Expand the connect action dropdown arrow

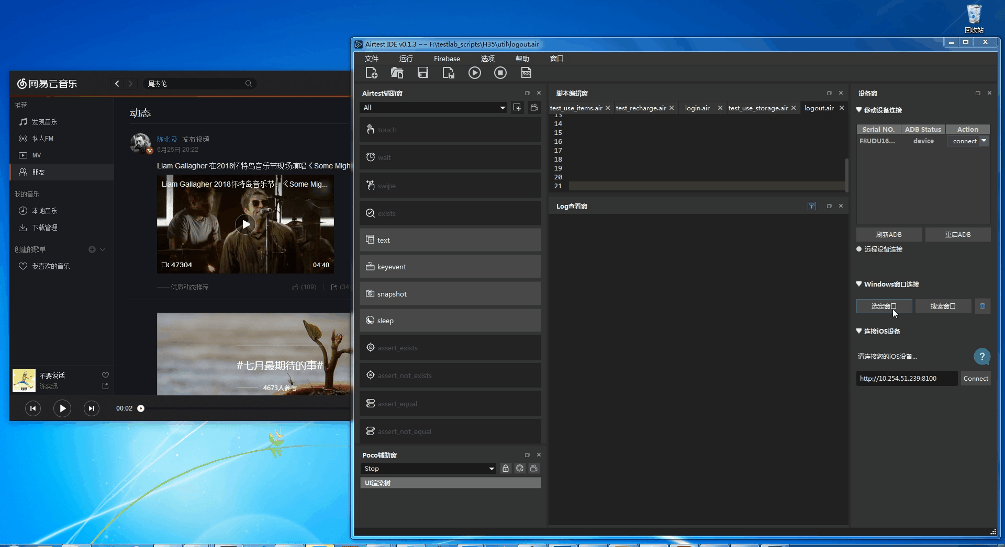(x=984, y=141)
